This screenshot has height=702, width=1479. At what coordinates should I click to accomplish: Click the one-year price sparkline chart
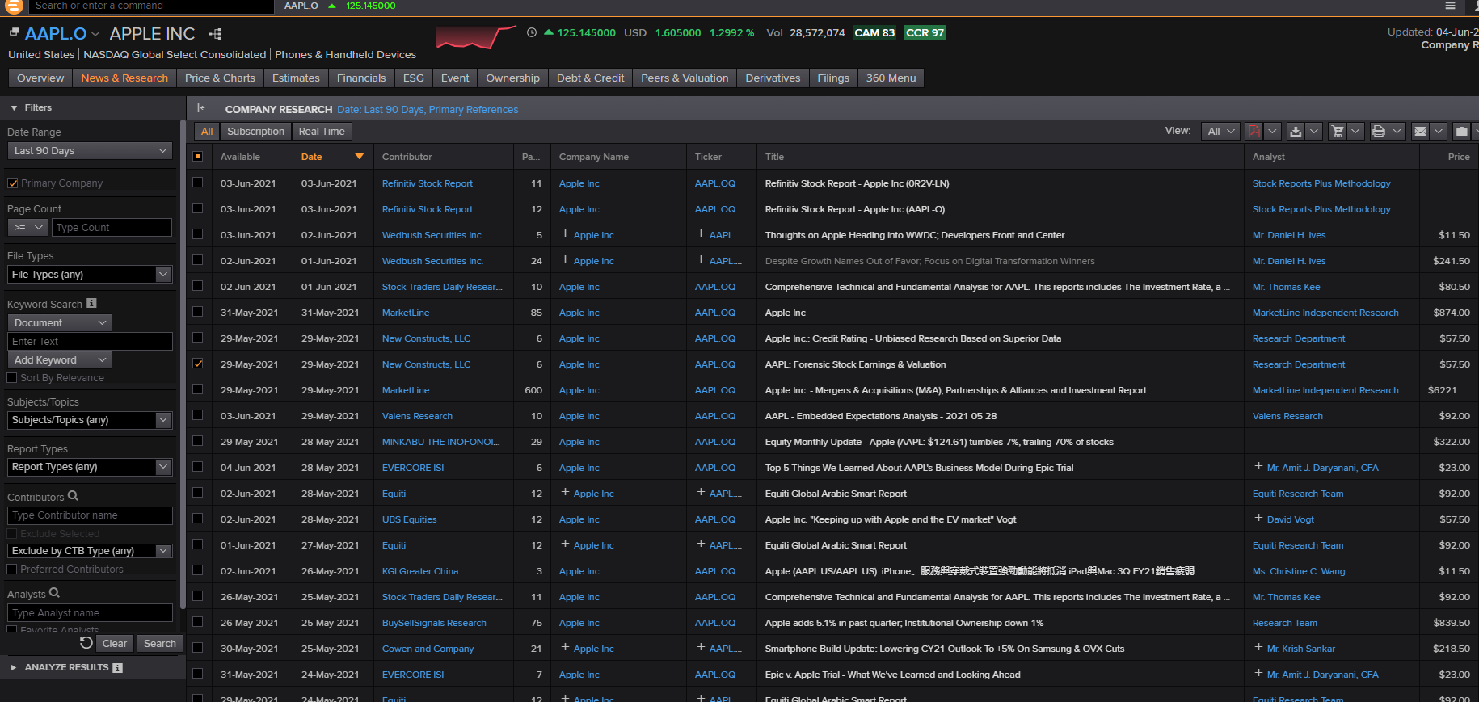tap(476, 37)
